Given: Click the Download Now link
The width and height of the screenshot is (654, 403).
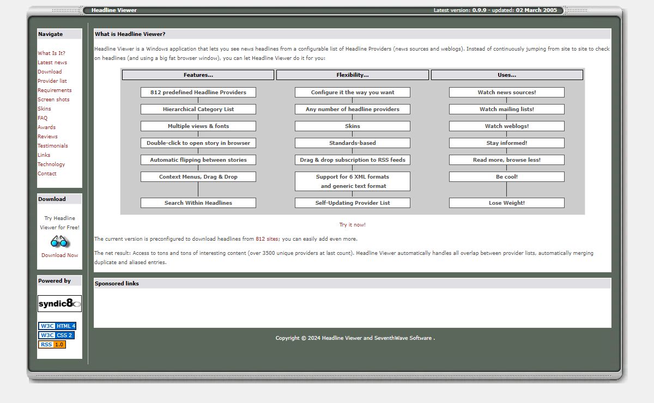Looking at the screenshot, I should [59, 255].
